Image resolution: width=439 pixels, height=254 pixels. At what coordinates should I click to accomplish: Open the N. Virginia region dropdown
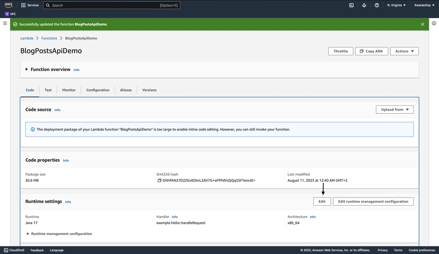pos(396,5)
